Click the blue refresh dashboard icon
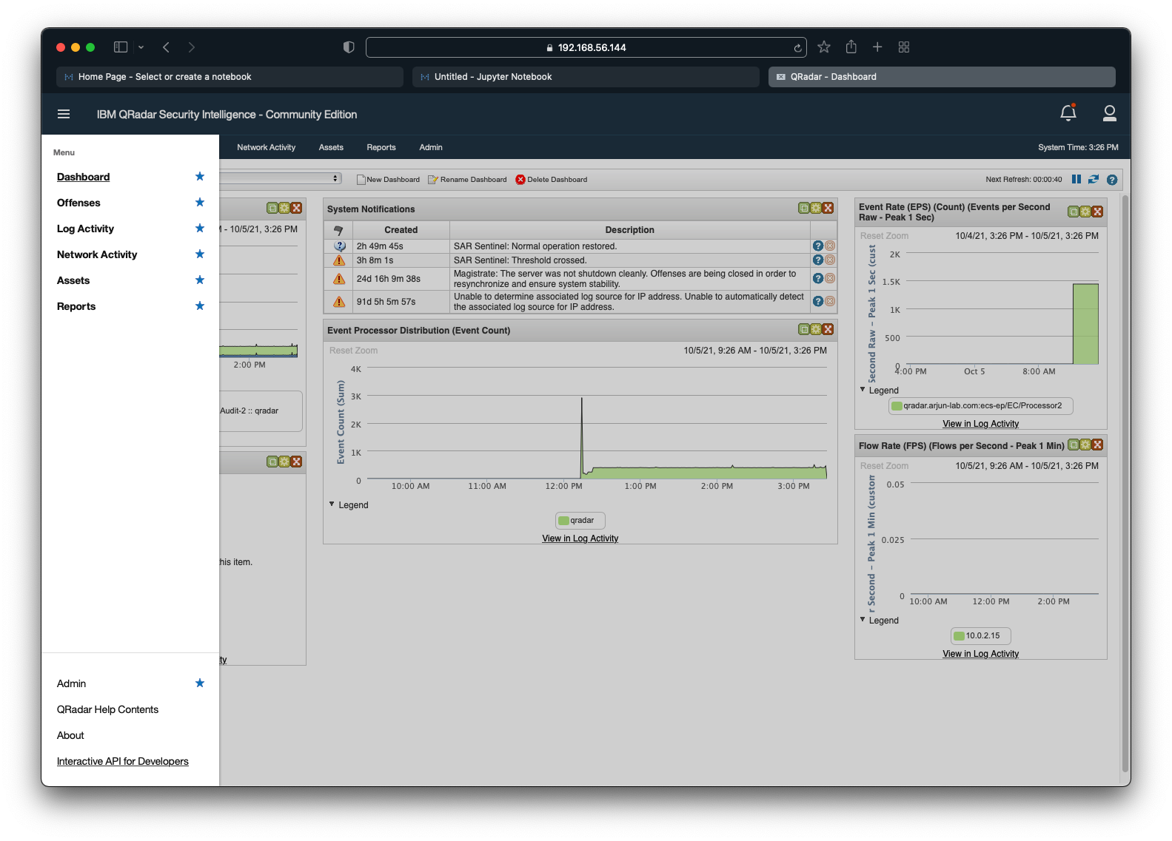This screenshot has height=841, width=1172. (x=1093, y=179)
